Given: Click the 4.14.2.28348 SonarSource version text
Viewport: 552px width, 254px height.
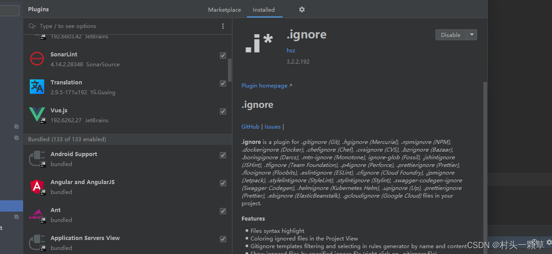Looking at the screenshot, I should 85,64.
